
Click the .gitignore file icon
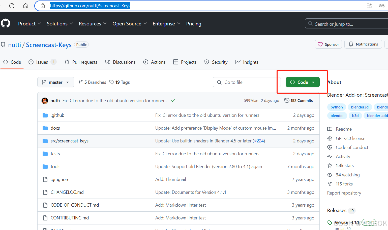[45, 179]
